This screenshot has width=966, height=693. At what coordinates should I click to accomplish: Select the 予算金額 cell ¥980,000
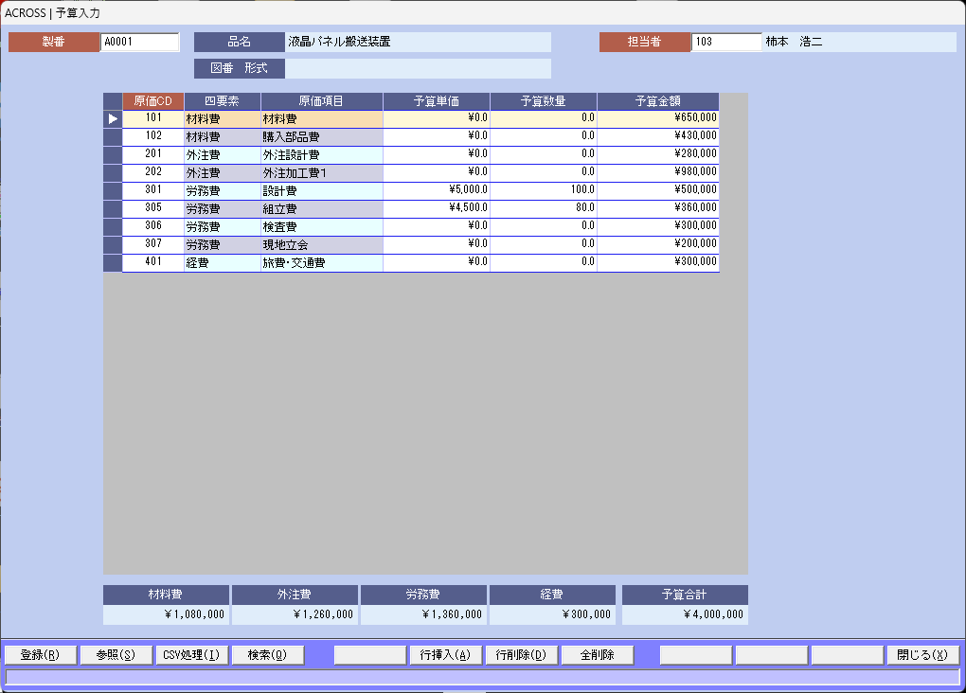coord(657,172)
